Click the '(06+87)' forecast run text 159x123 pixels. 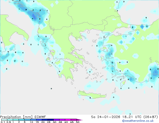[x=151, y=117]
